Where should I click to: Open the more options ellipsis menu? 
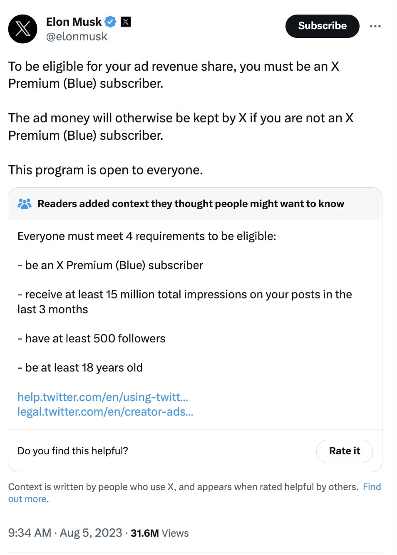[376, 26]
